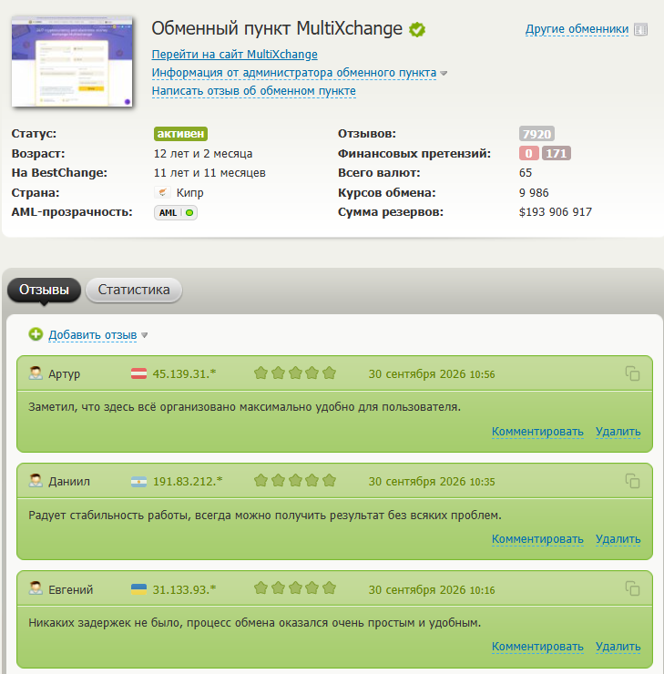Click Удалить on Даниил's review

618,538
